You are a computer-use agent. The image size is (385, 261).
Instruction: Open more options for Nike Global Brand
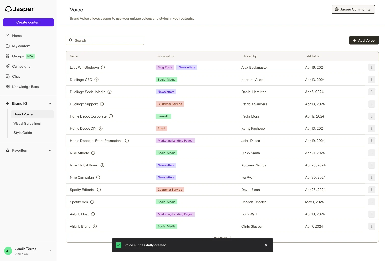[372, 165]
